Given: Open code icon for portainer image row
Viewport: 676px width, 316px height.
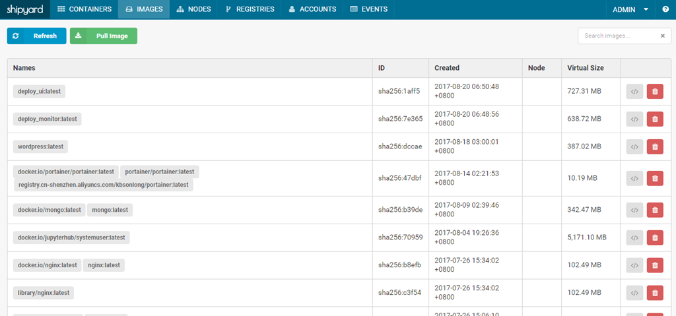Looking at the screenshot, I should 634,178.
